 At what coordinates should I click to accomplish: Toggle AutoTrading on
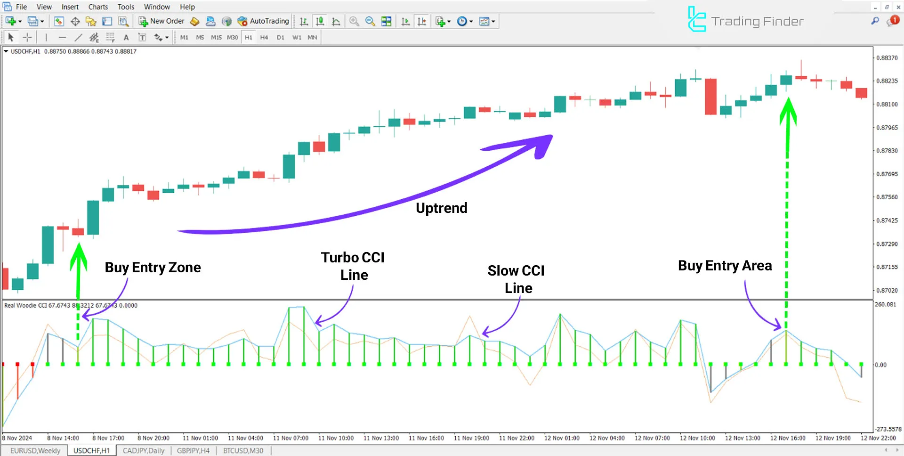tap(262, 21)
